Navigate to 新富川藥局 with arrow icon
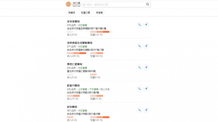The image size is (218, 122). pos(146,89)
